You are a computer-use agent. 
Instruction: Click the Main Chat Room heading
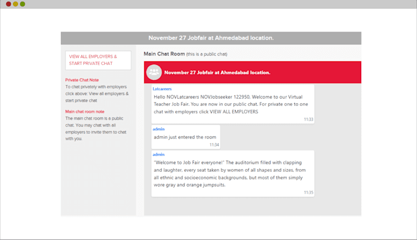coord(164,54)
